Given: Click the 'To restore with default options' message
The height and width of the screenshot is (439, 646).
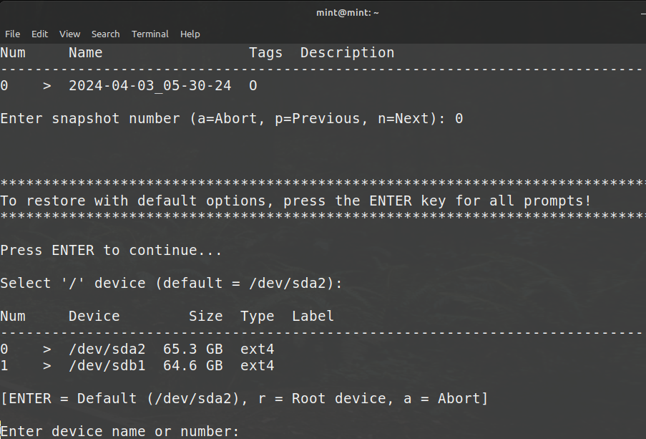Looking at the screenshot, I should (x=295, y=201).
